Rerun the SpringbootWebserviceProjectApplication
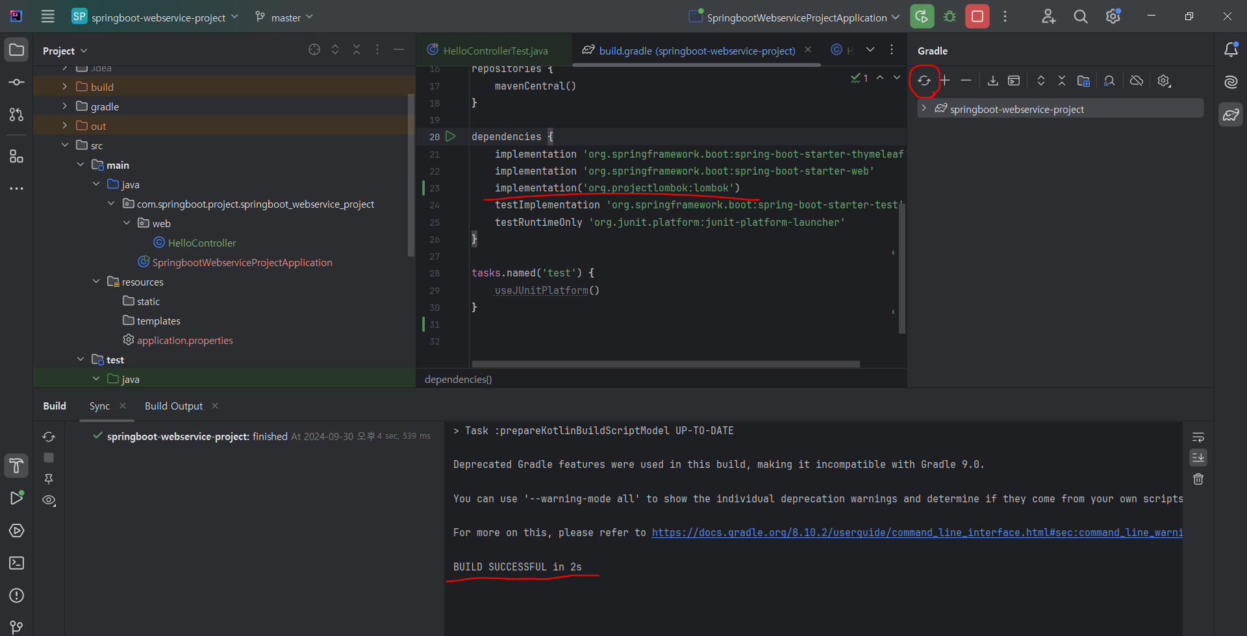 922,17
